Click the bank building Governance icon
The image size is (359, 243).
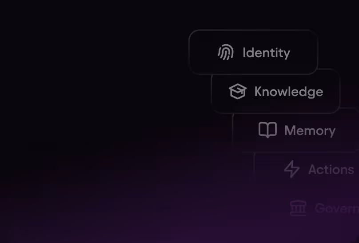tap(298, 208)
